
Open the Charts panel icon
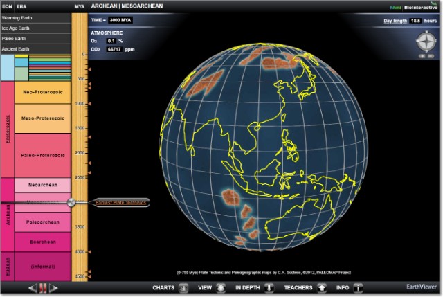pyautogui.click(x=183, y=287)
